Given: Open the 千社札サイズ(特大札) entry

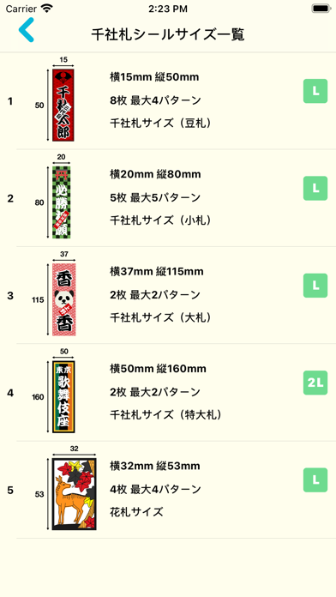Looking at the screenshot, I should coord(165,414).
